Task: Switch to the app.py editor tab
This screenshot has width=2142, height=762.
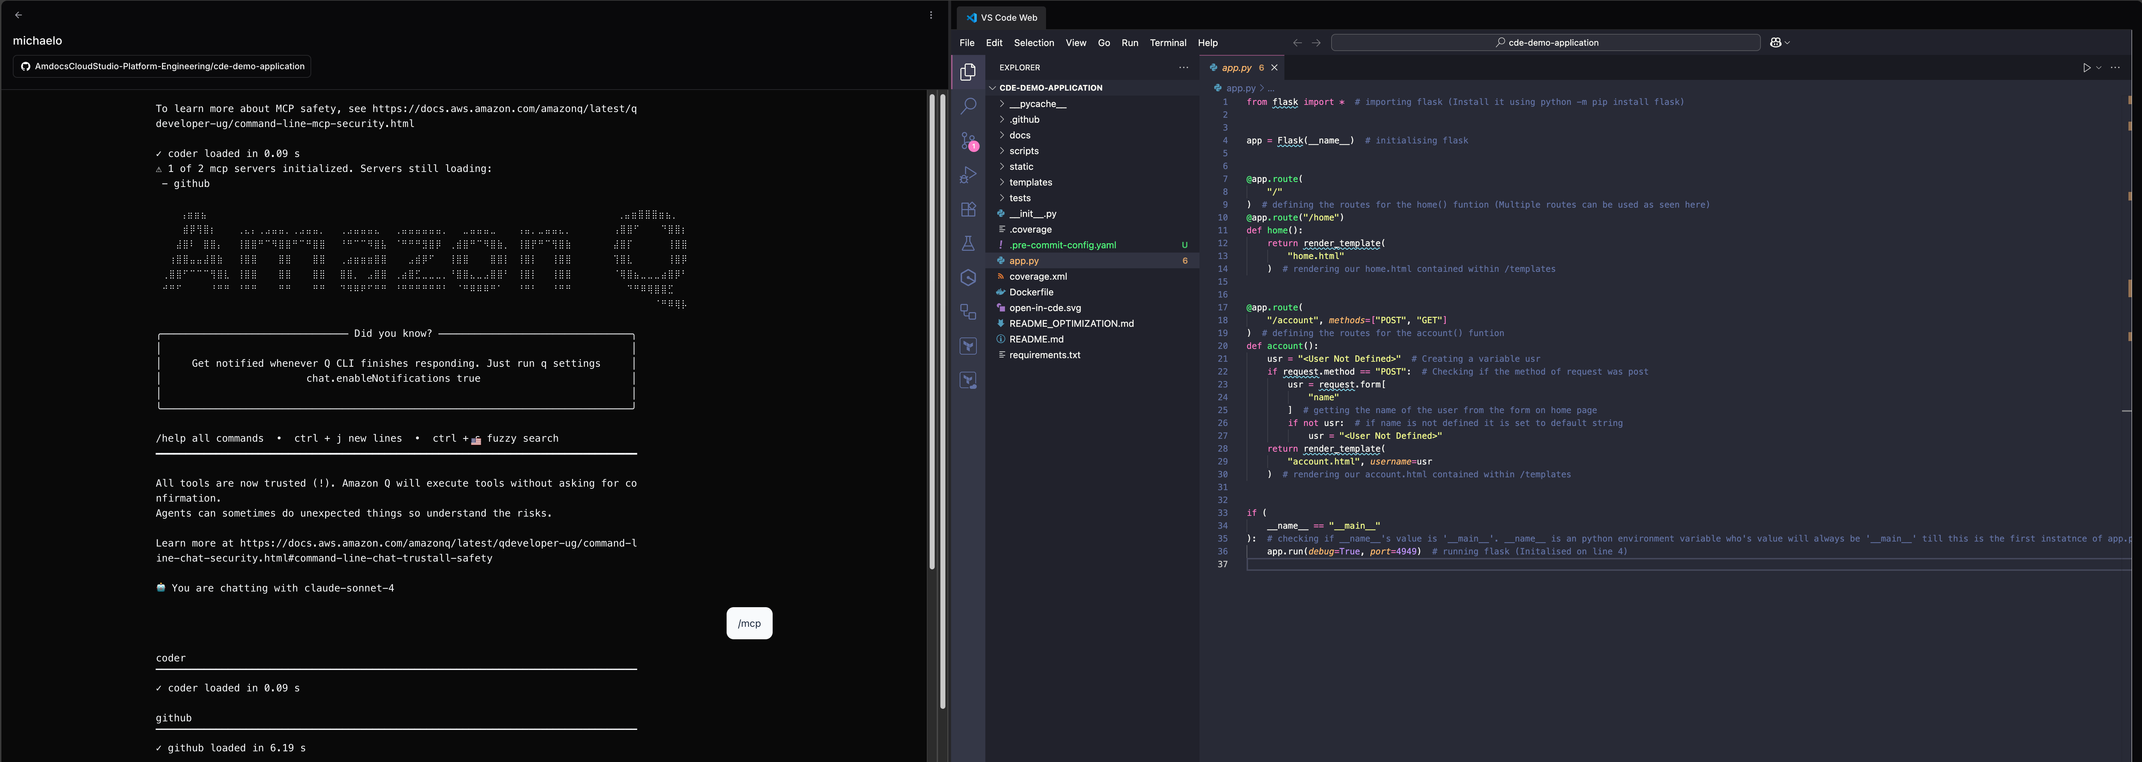Action: point(1242,68)
